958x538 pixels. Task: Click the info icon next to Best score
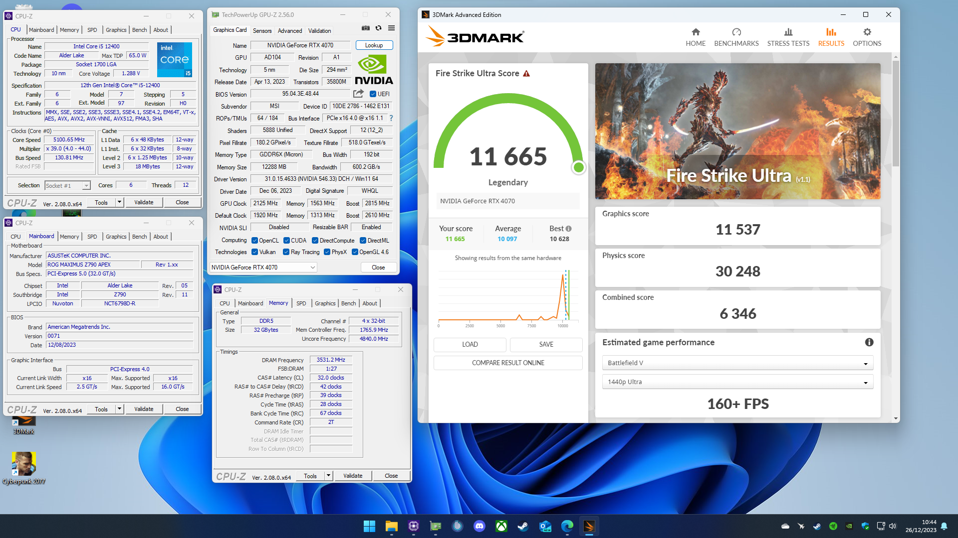pos(568,229)
